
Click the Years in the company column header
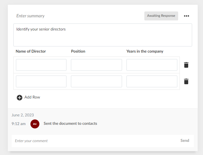coord(145,51)
